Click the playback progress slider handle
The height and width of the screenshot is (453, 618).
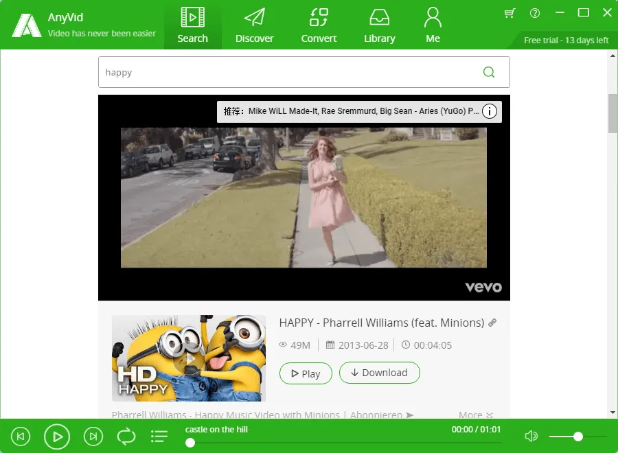tap(190, 443)
